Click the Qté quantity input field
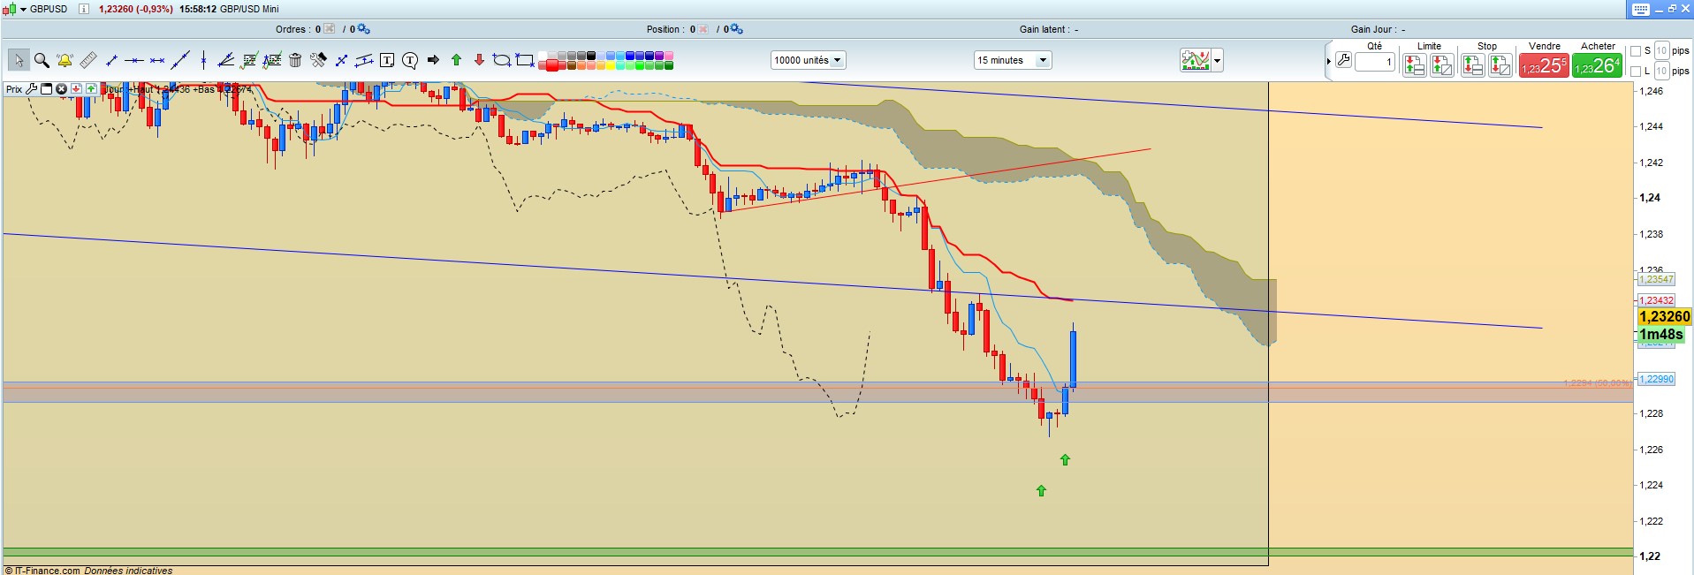The height and width of the screenshot is (575, 1694). 1375,62
